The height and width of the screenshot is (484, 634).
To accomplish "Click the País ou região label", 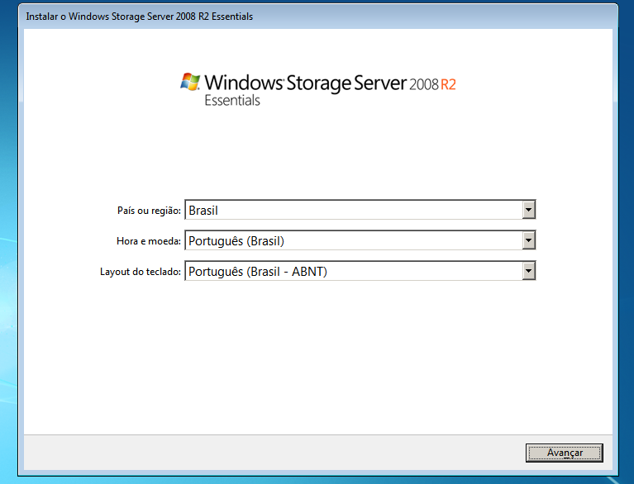I will (x=149, y=211).
